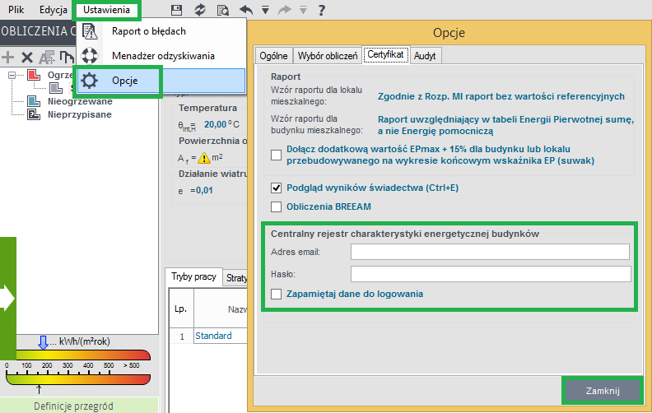
Task: Open the redo history dropdown arrow
Action: point(303,11)
